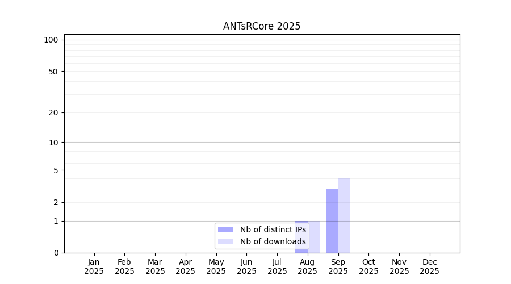Screen dimensions: 511x284
Task: Select the 'Nb of distinct IPs' legend label
Action: point(273,229)
